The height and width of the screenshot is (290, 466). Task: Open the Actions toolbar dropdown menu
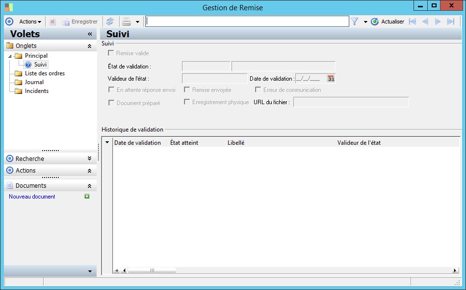point(30,22)
